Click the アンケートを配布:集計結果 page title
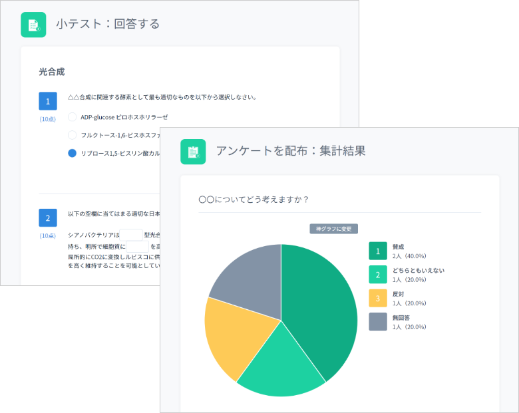The width and height of the screenshot is (519, 413). 291,151
